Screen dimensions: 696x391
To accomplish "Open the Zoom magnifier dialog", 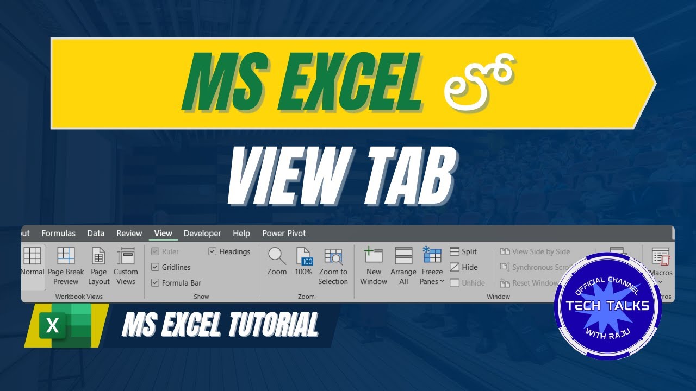I will tap(277, 261).
